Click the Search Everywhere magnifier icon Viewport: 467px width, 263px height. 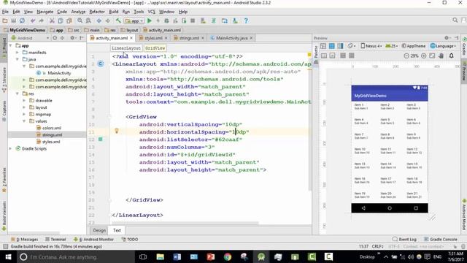pyautogui.click(x=455, y=20)
